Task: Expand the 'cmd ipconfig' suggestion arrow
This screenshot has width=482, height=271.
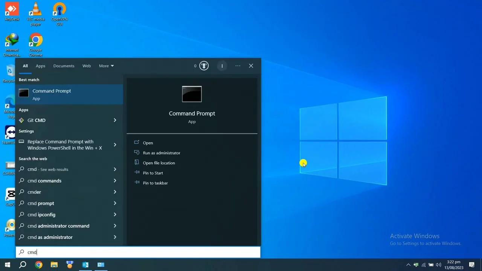Action: coord(115,215)
